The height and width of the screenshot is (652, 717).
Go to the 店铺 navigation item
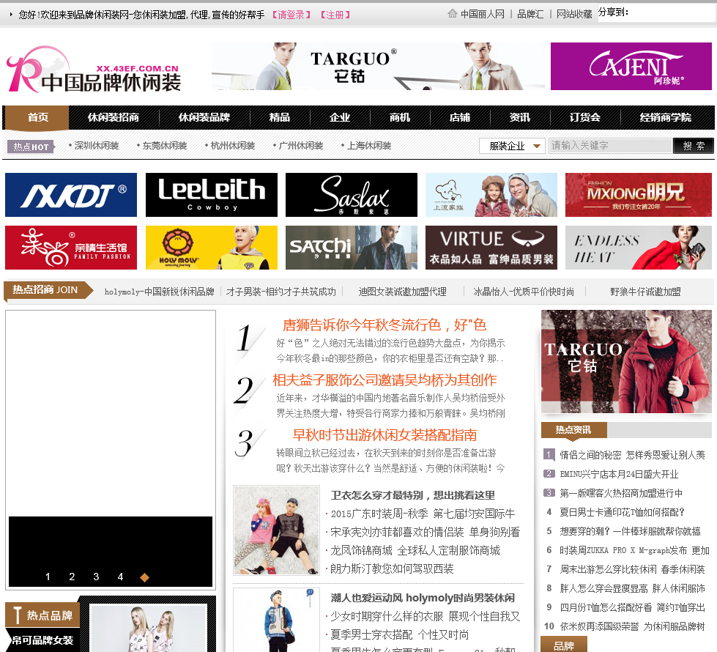point(459,117)
